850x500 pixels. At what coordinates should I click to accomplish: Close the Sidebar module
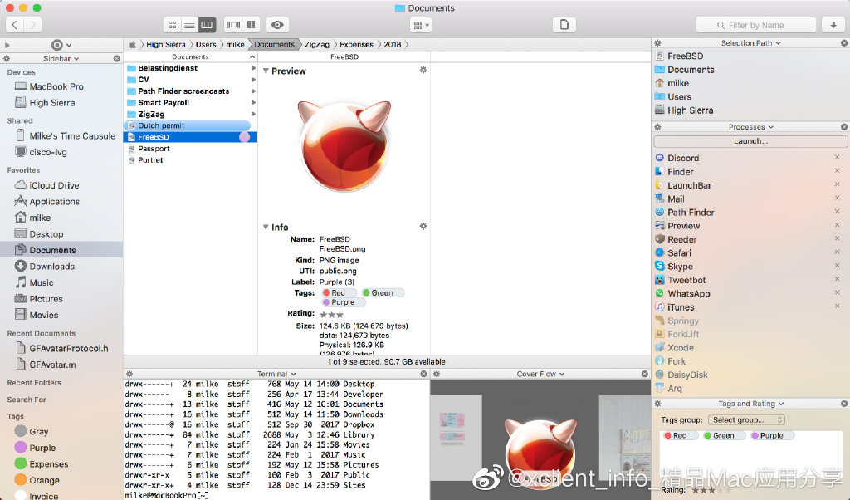(116, 59)
